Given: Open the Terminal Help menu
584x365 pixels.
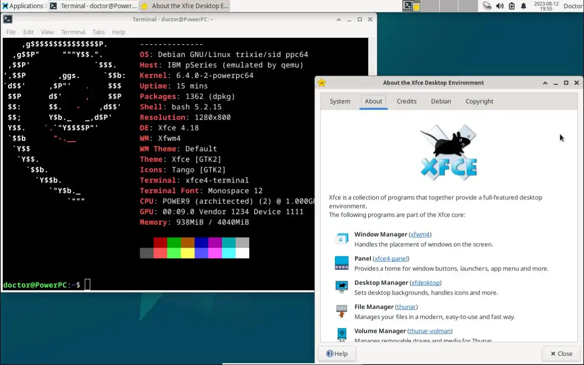Looking at the screenshot, I should (x=119, y=32).
